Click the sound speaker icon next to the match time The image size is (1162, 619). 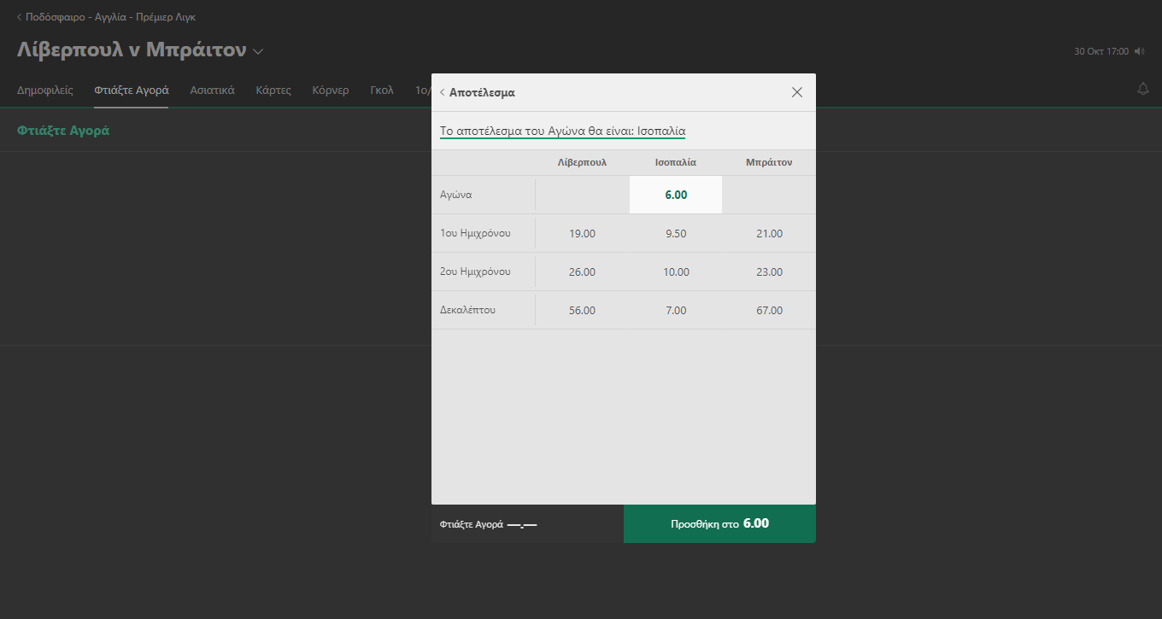1139,52
